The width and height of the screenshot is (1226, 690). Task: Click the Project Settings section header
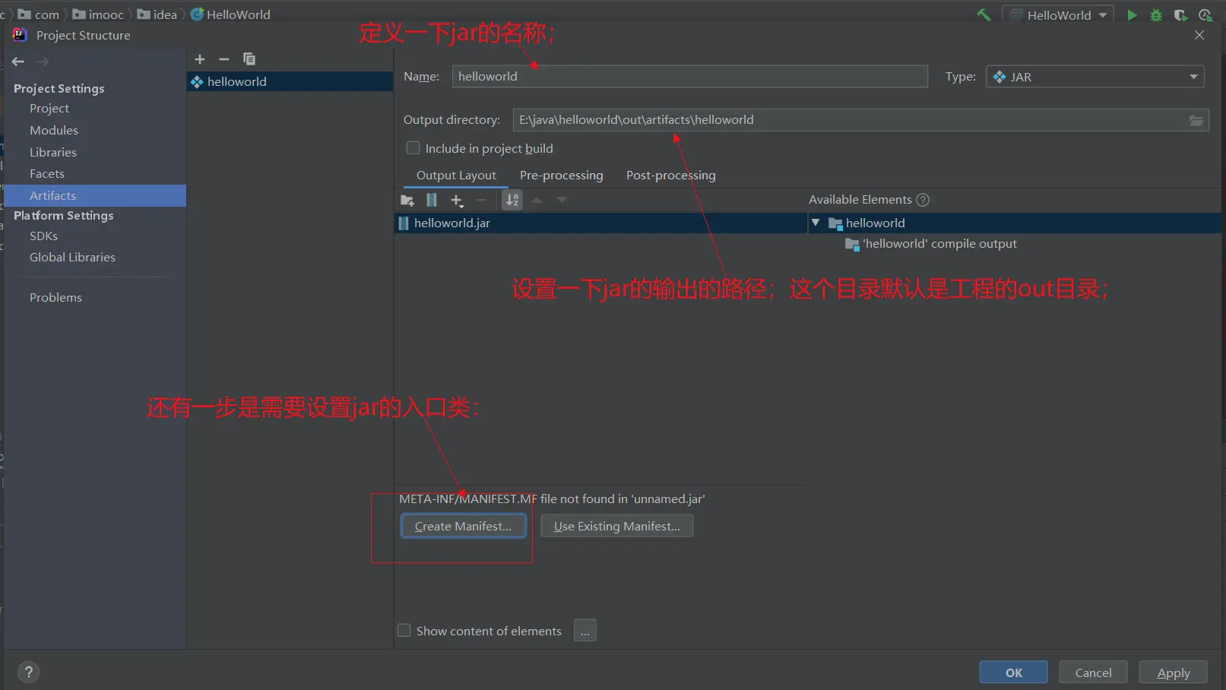tap(59, 89)
